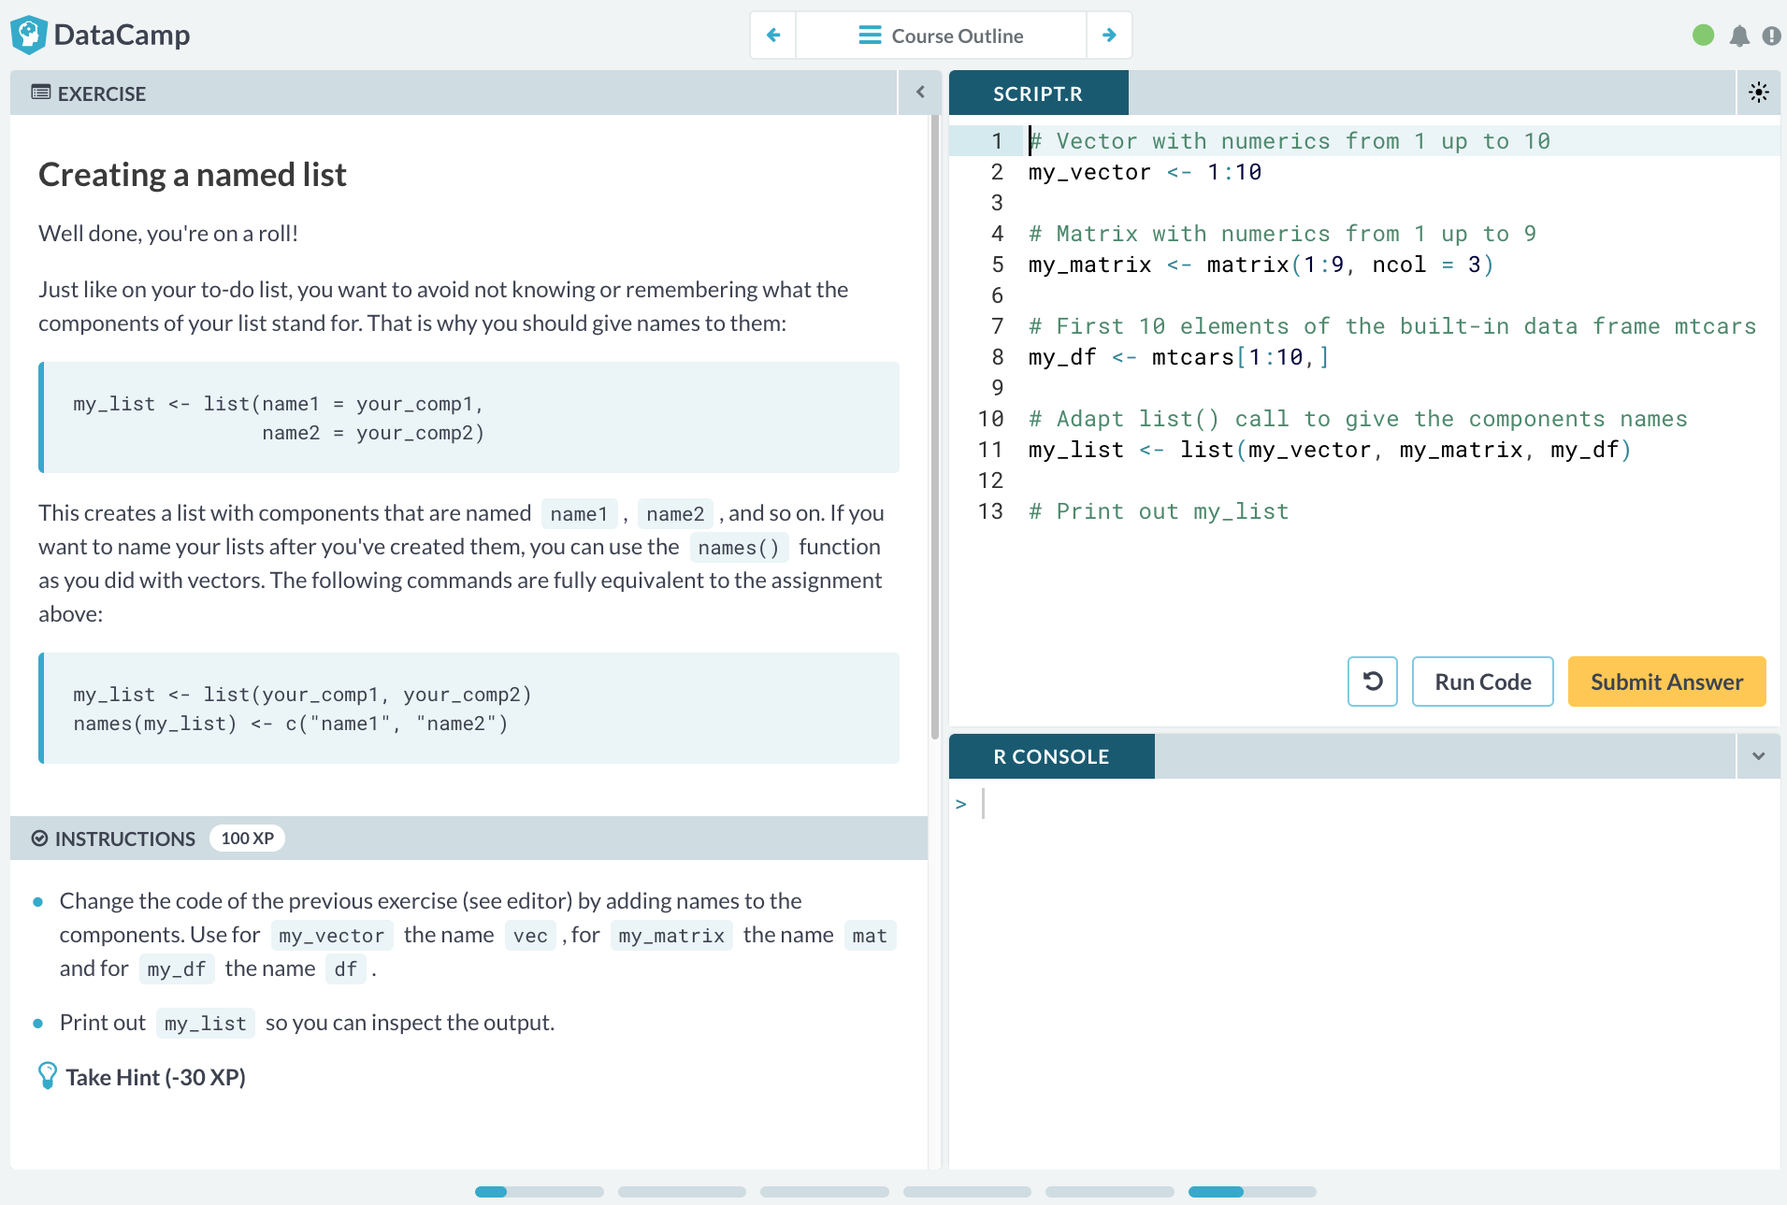
Task: Click line 8 my_df assignment
Action: pos(1178,358)
